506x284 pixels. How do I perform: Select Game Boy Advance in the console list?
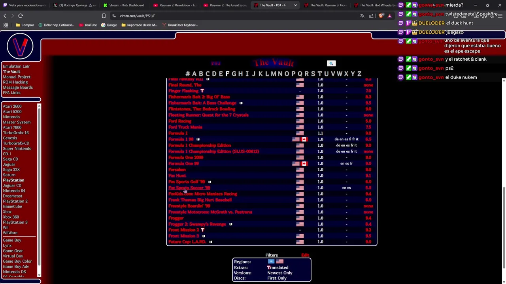coord(16,267)
